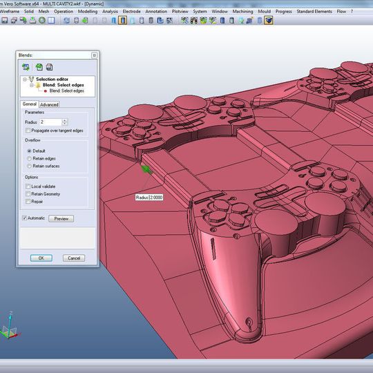Open the Modelling menu
Screen dimensions: 373x373
(88, 11)
